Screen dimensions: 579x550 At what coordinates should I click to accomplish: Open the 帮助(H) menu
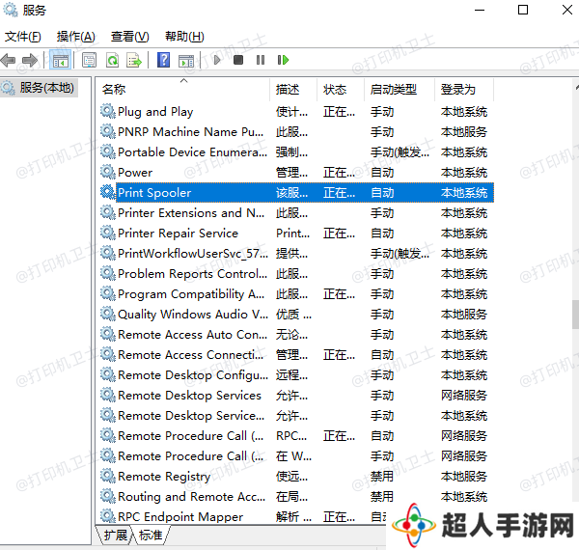[184, 37]
